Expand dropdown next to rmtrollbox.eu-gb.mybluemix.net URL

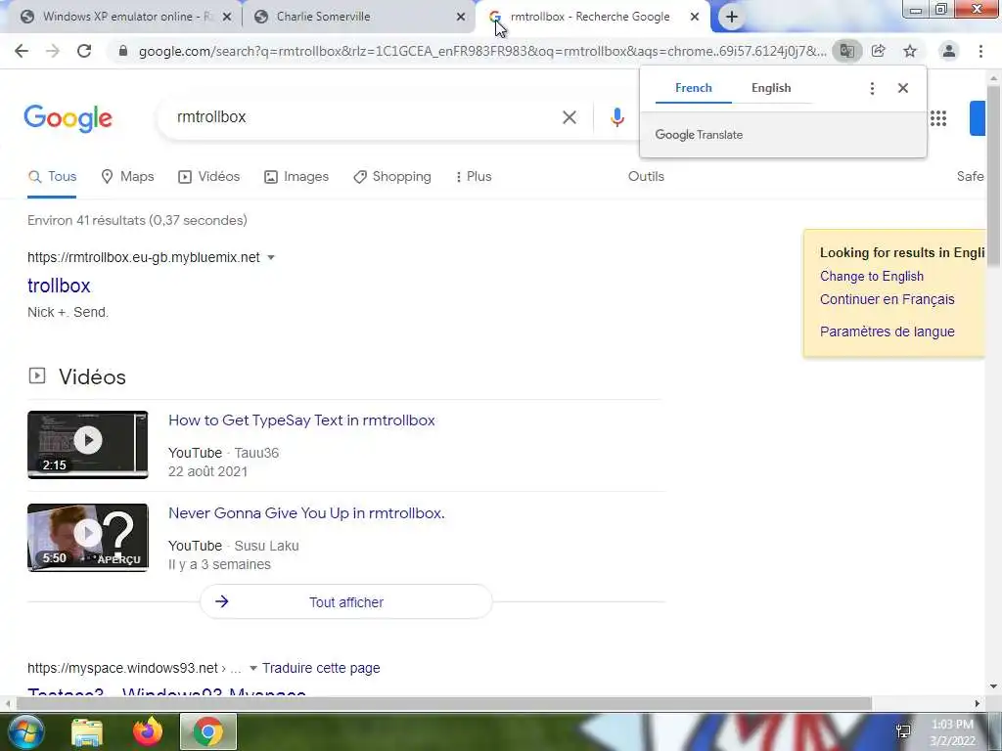pyautogui.click(x=271, y=257)
